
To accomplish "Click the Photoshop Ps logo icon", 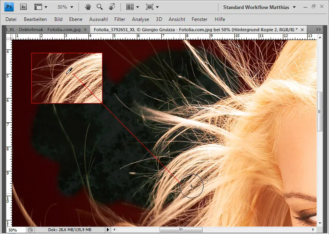I will pos(9,7).
